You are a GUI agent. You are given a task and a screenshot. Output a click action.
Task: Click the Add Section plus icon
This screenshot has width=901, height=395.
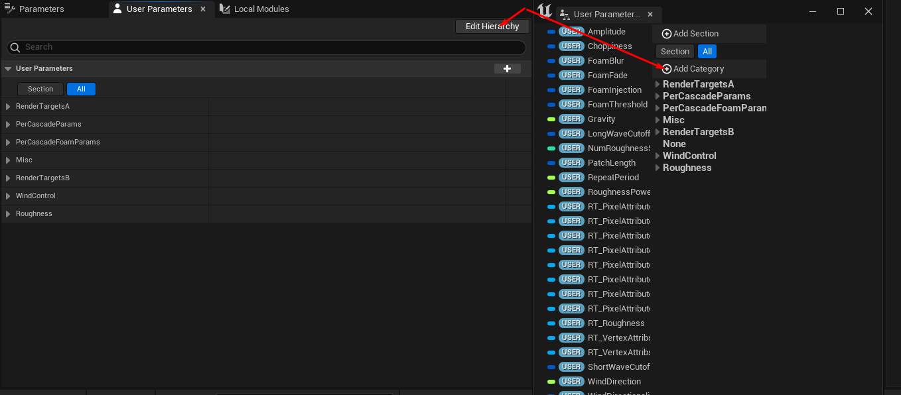pos(667,34)
